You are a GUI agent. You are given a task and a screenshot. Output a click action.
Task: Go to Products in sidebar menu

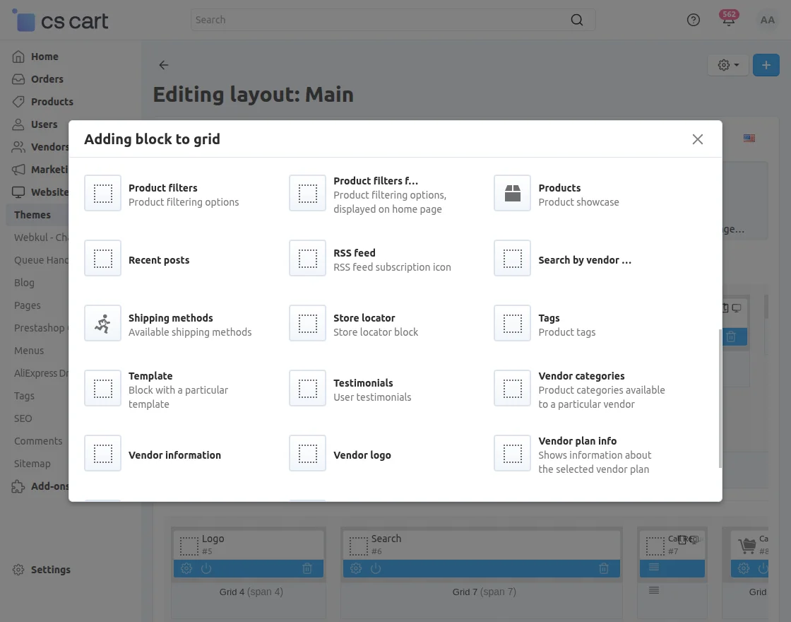click(52, 102)
